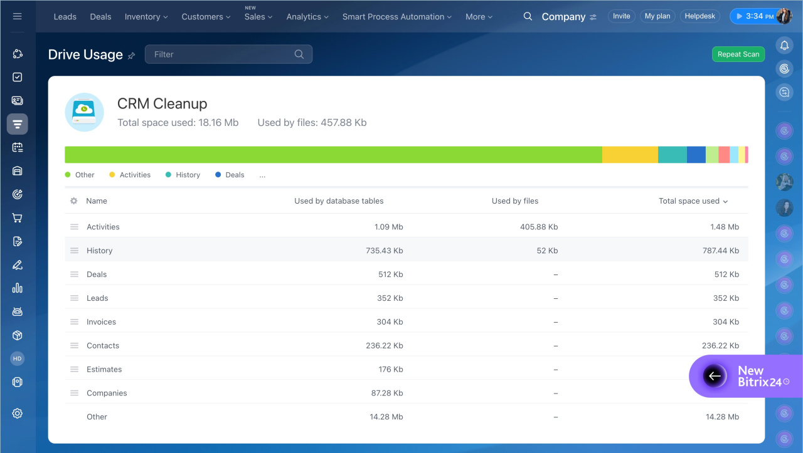Click the Invite button

621,16
